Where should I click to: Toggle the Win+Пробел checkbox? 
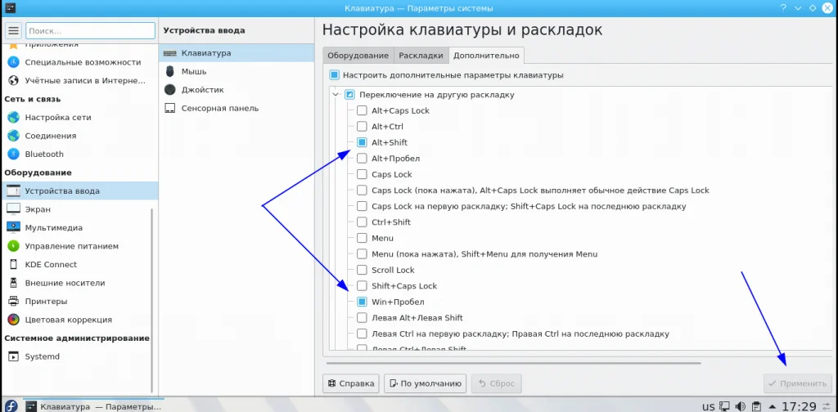coord(362,302)
